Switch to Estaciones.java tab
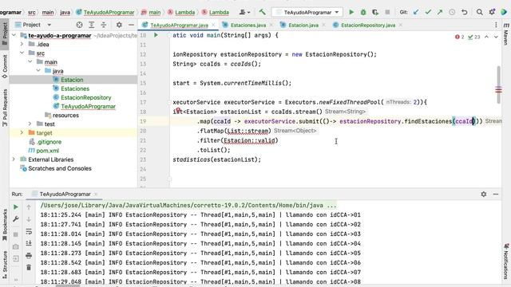The image size is (511, 287). coord(248,25)
